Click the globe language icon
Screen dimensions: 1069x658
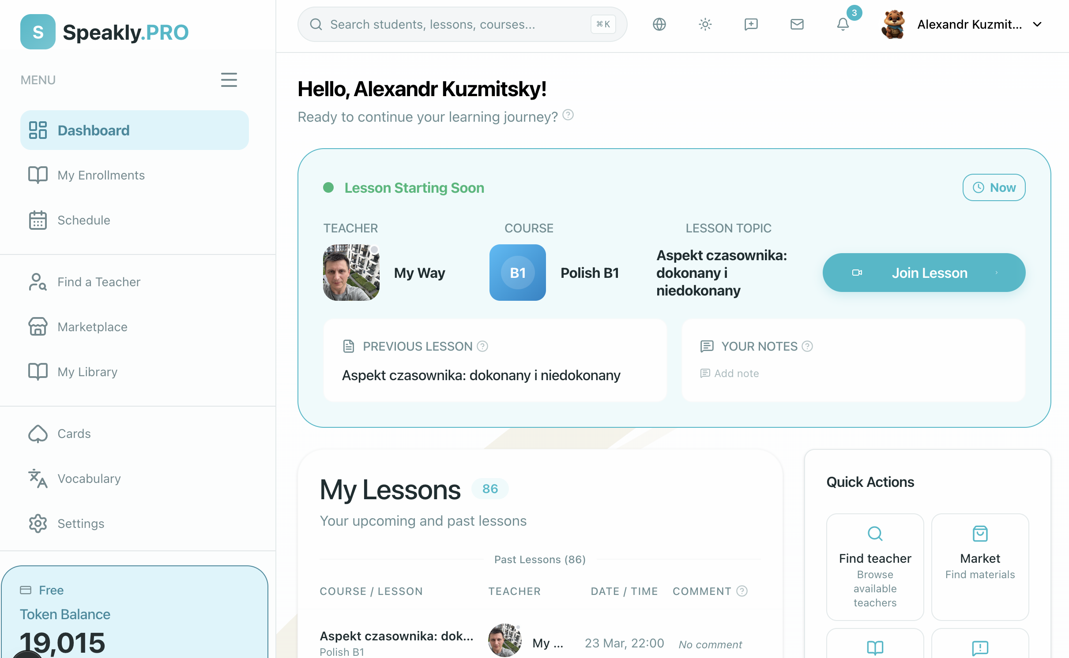click(x=659, y=24)
